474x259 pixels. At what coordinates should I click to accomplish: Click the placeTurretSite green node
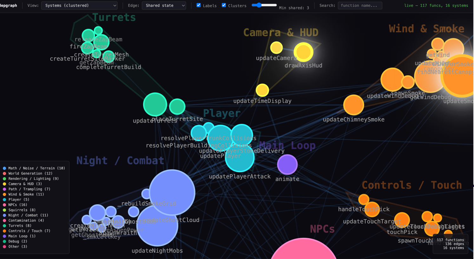click(x=177, y=107)
